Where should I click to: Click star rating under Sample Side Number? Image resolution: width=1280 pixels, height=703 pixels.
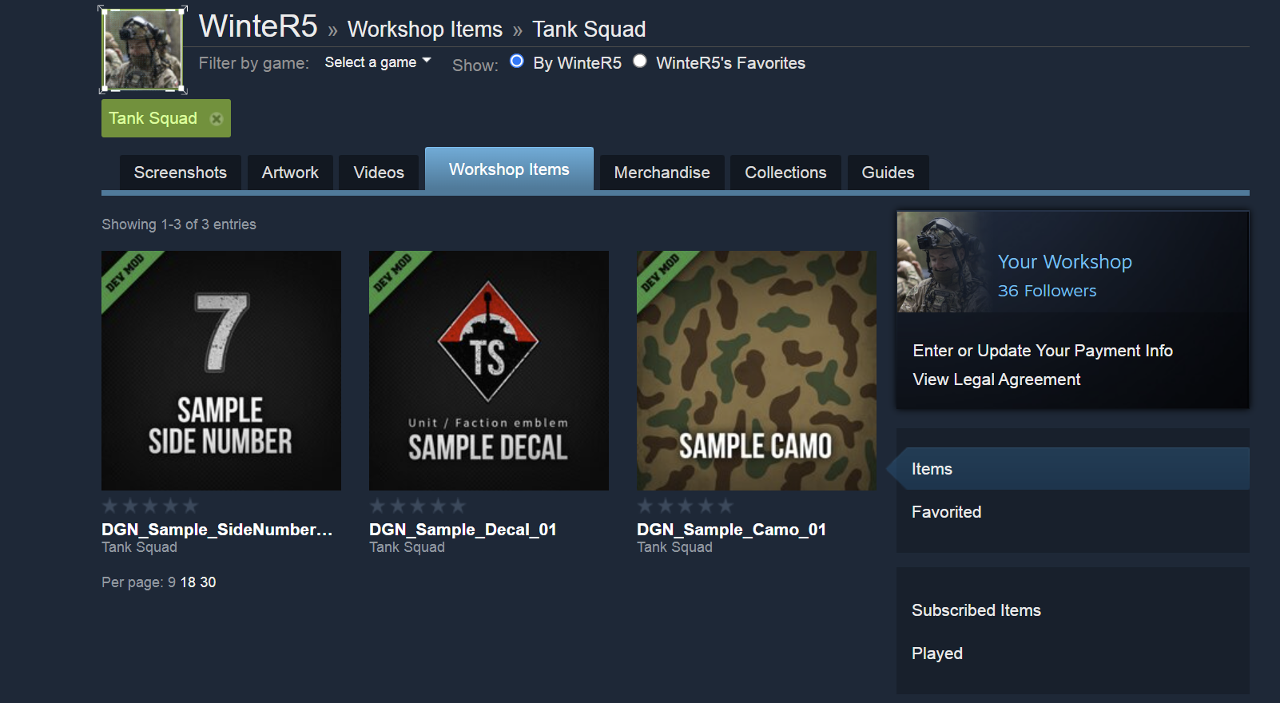[150, 506]
